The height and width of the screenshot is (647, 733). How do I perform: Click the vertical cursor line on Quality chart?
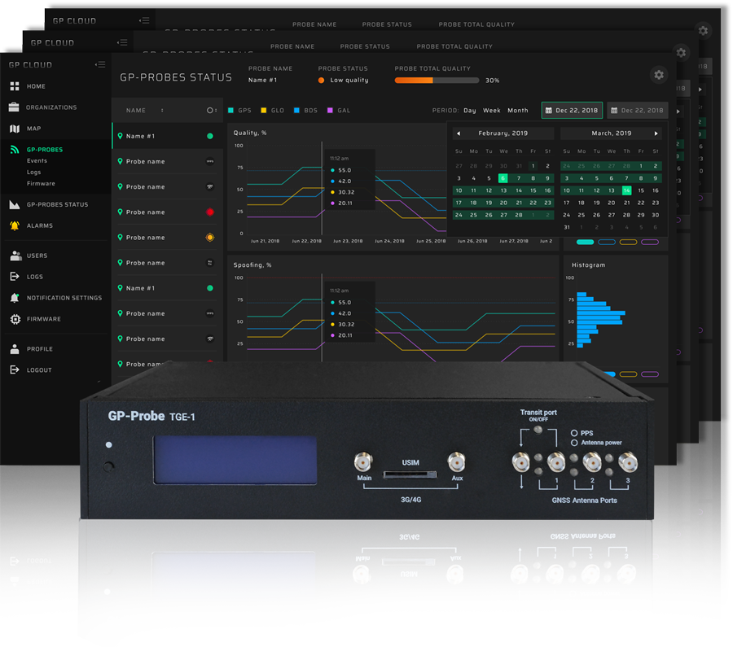322,188
